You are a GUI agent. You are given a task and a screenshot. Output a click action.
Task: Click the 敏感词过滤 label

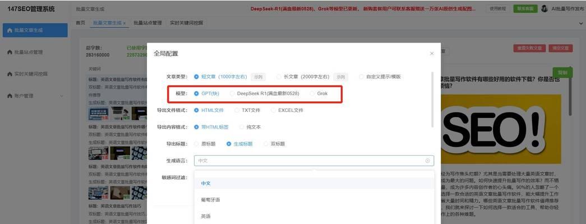(x=174, y=178)
